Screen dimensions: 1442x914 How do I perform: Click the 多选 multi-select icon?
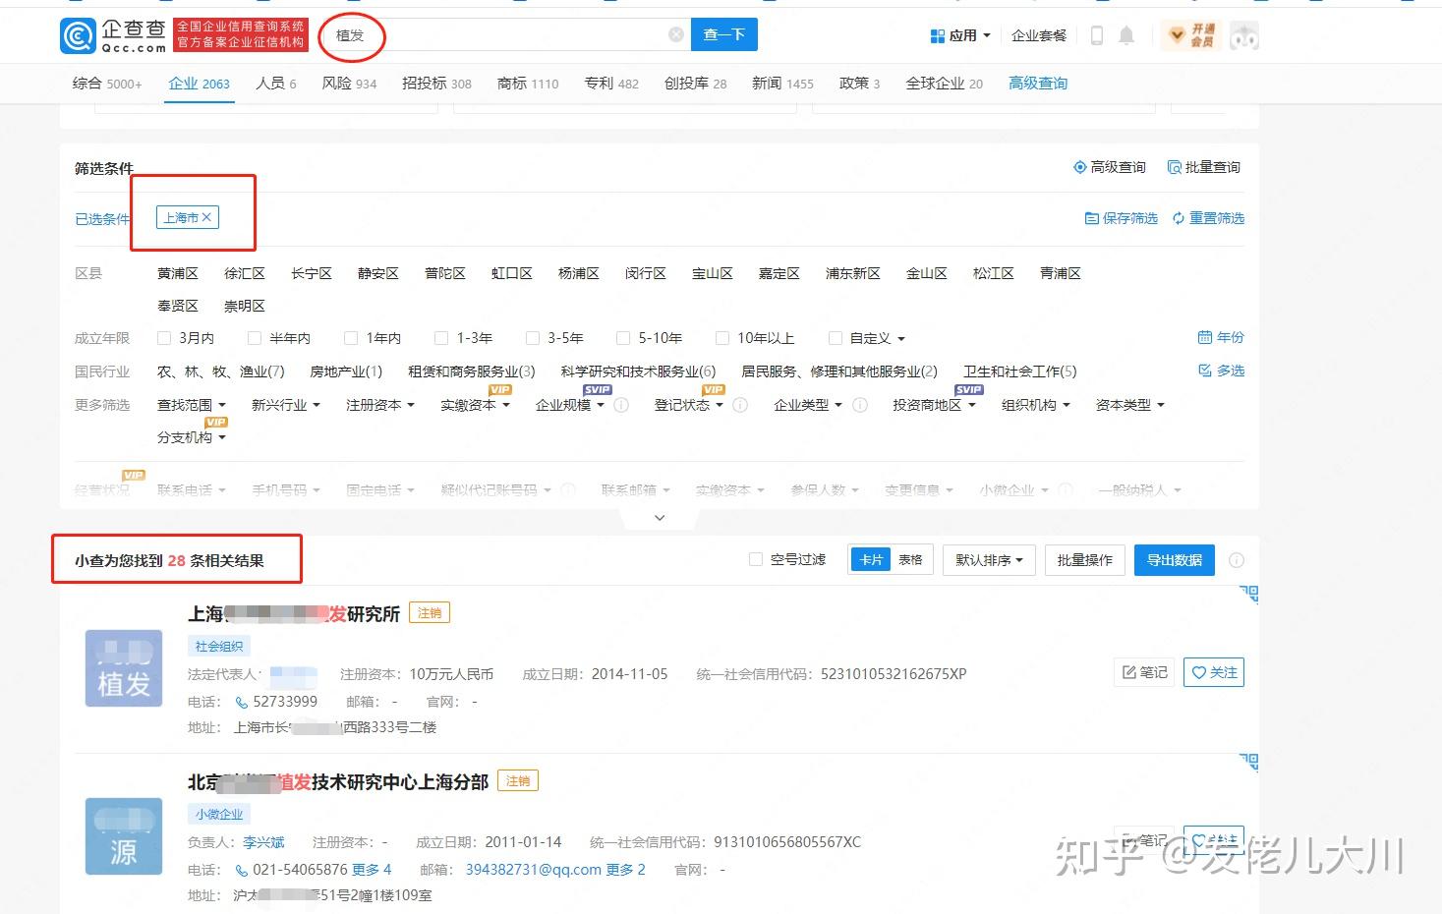click(x=1205, y=371)
